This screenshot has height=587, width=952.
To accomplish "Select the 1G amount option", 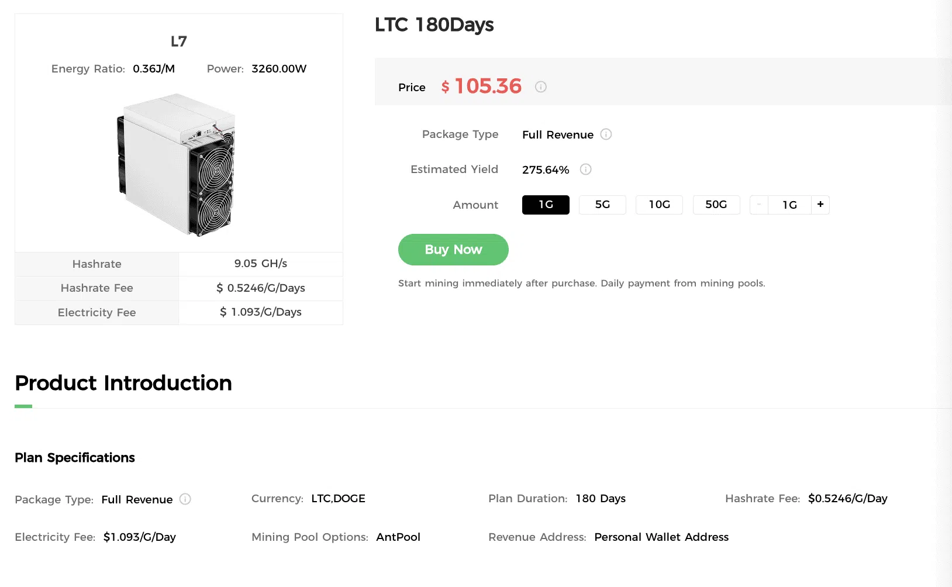I will [546, 205].
